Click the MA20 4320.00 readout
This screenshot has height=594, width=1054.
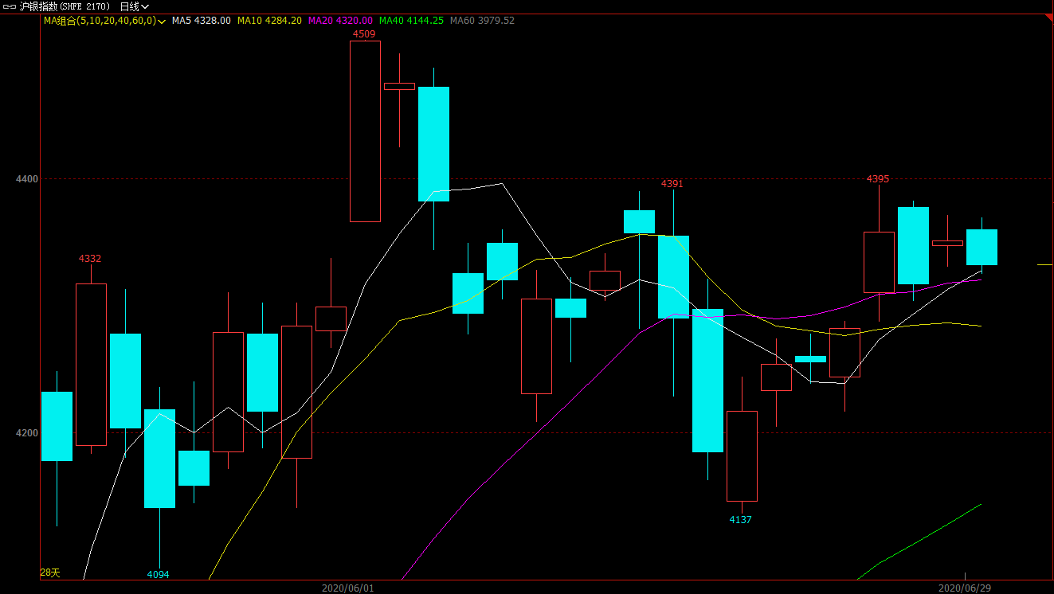340,21
